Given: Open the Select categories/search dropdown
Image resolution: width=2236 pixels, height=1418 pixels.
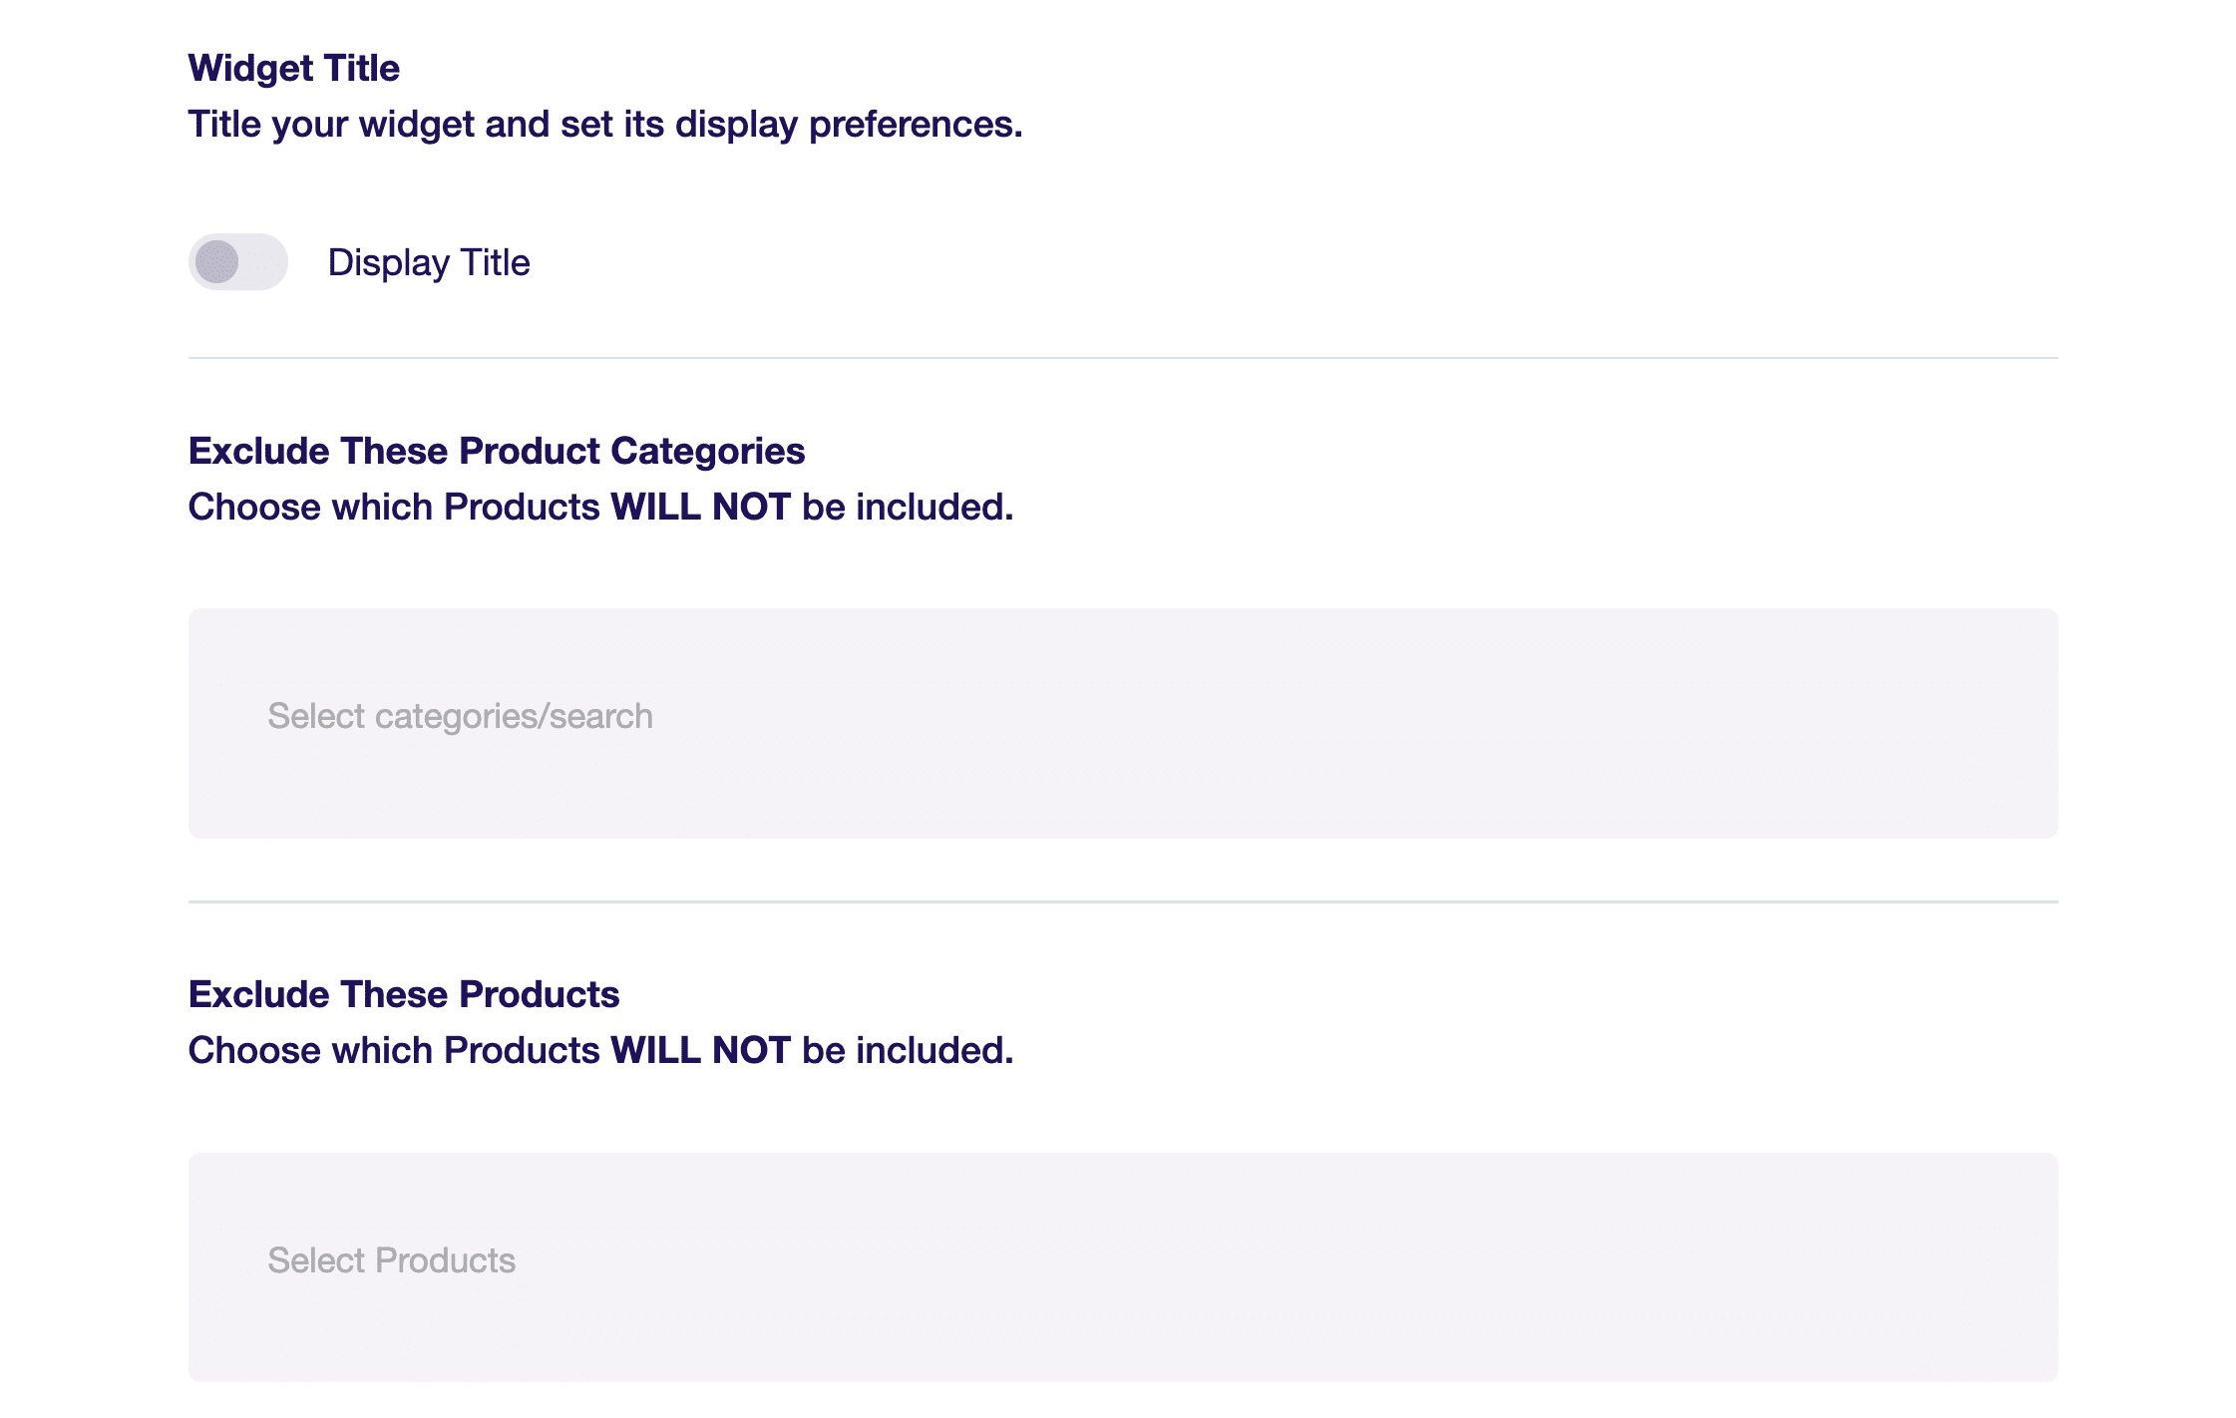Looking at the screenshot, I should pyautogui.click(x=1123, y=723).
